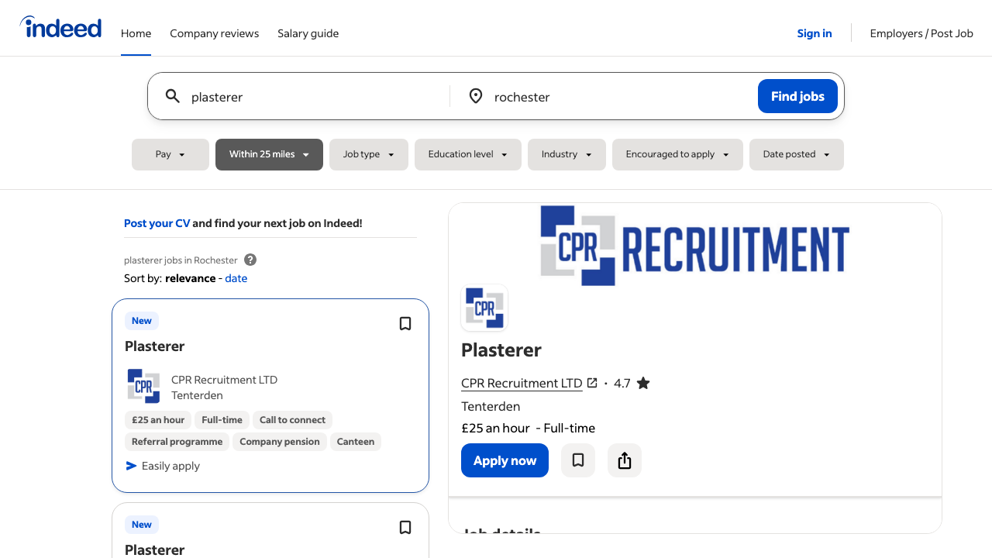The width and height of the screenshot is (992, 558).
Task: Click the plasterer keyword search field
Action: tap(294, 96)
